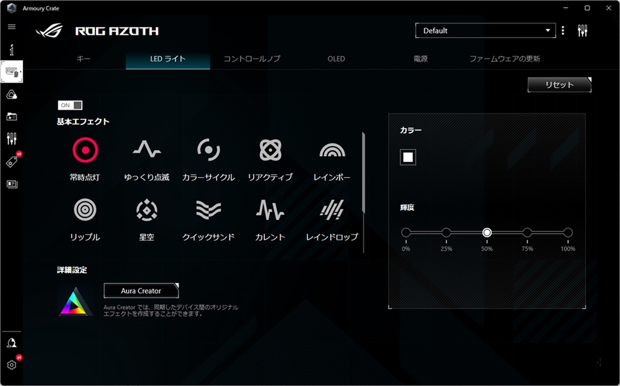This screenshot has width=620, height=386.
Task: Open the home info icon in sidebar
Action: tap(12, 50)
